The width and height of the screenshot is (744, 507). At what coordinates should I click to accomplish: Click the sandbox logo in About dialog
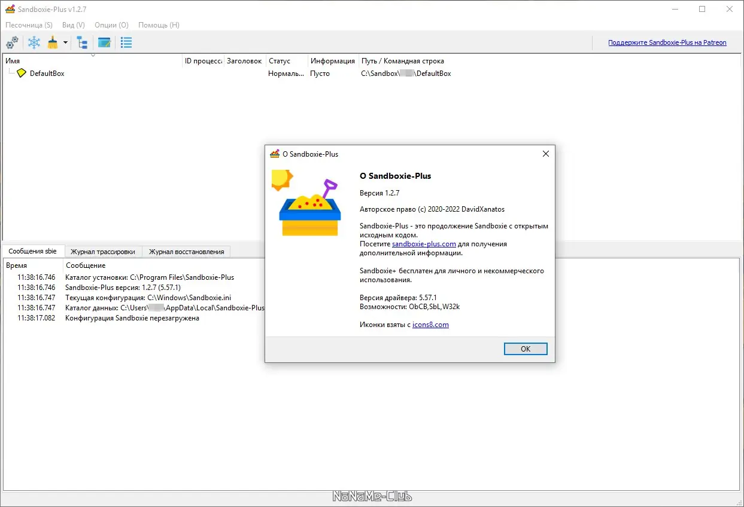pyautogui.click(x=306, y=203)
